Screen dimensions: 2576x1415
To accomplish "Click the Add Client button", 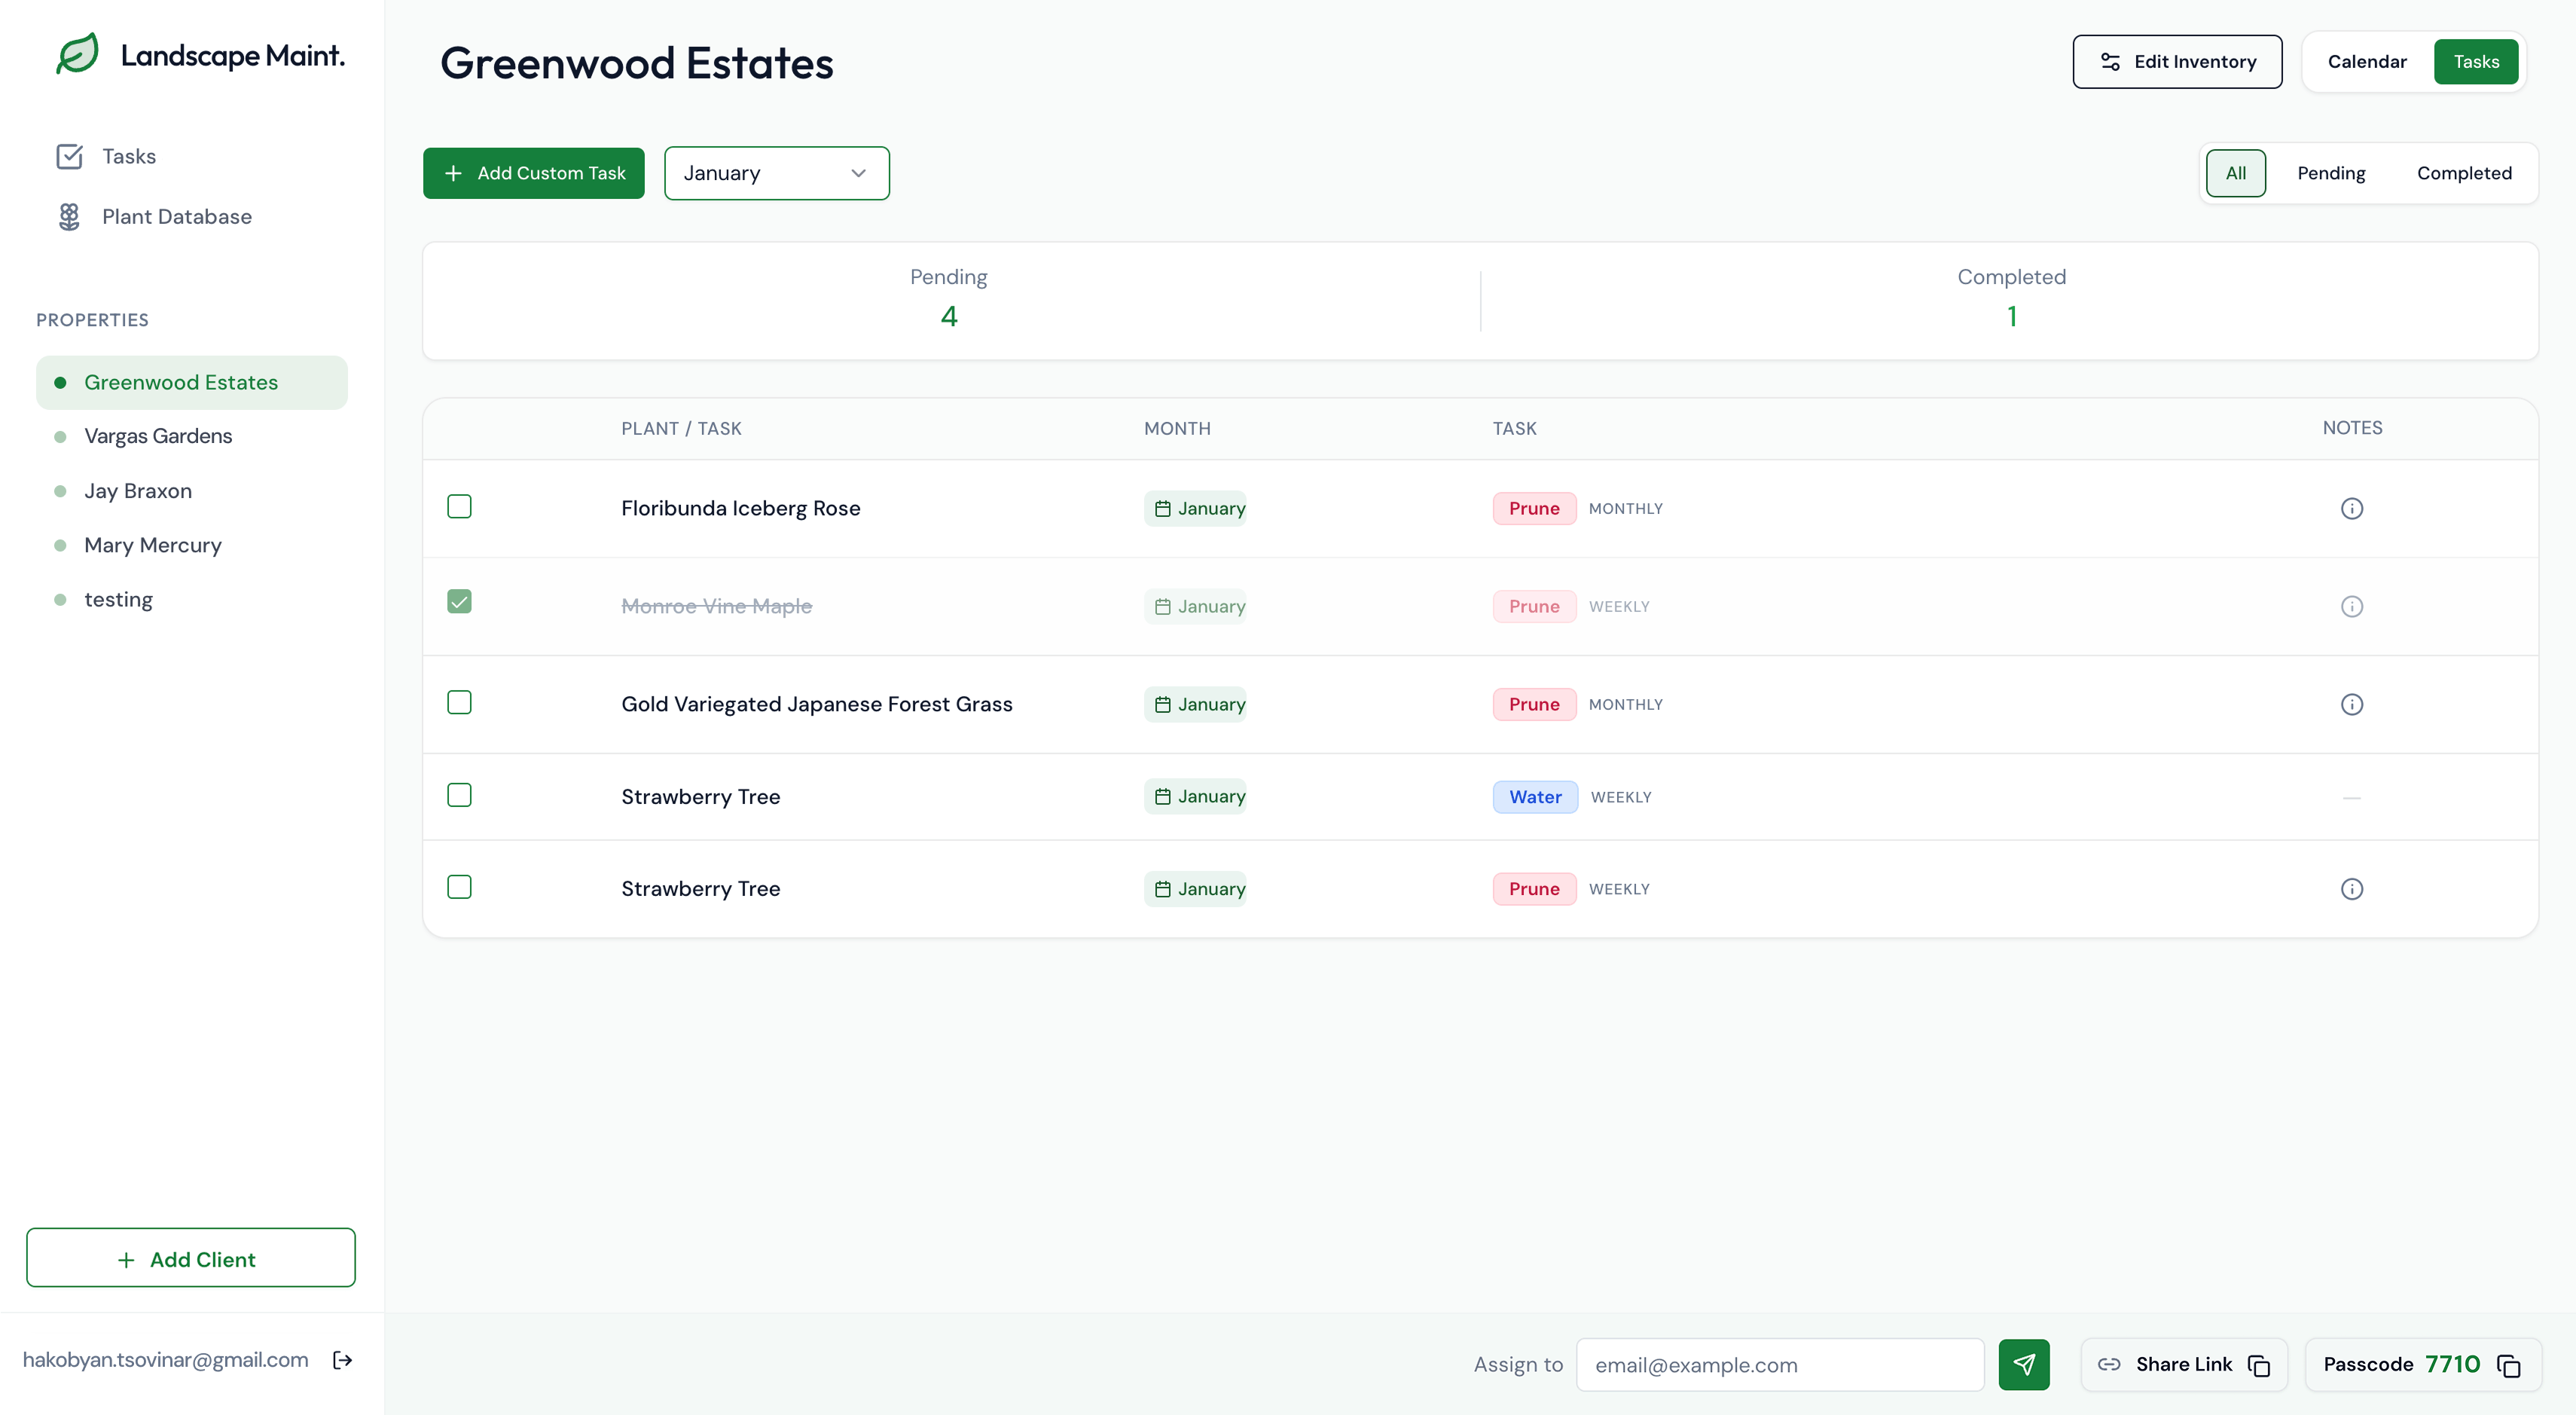I will 190,1258.
